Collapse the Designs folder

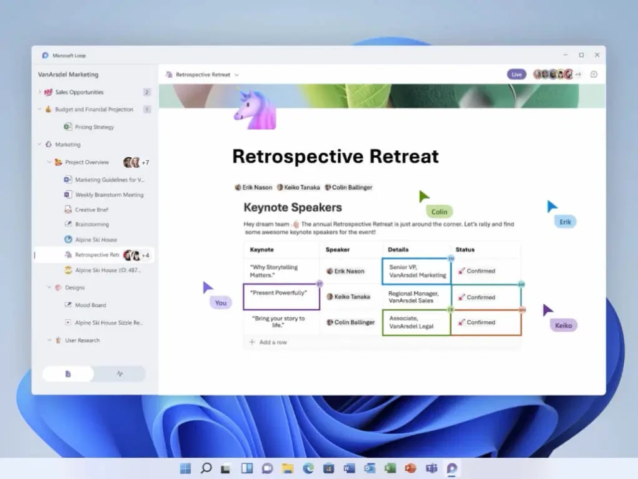(49, 288)
